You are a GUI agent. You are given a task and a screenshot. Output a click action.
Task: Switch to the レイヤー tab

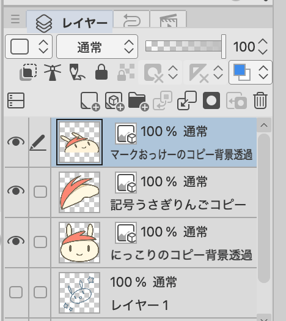coord(70,22)
